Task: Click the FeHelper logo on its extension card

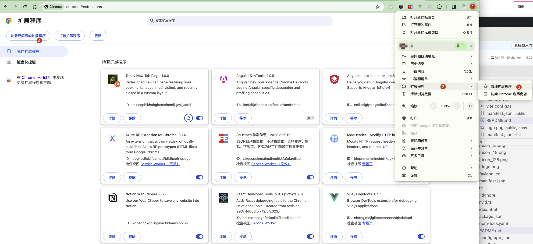Action: [x=223, y=139]
